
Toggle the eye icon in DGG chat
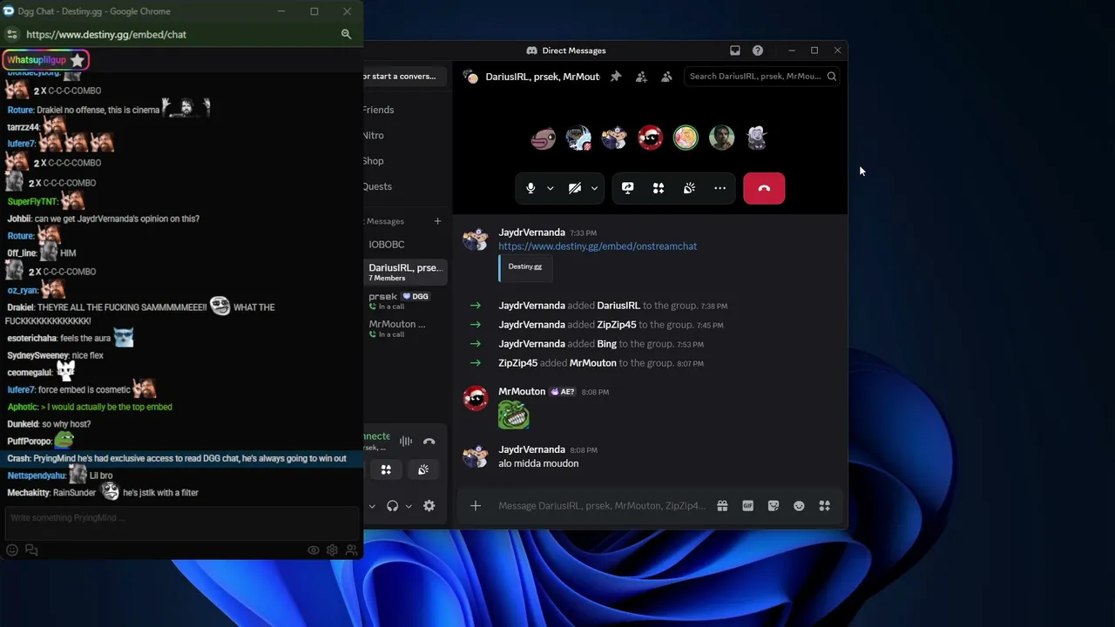[x=313, y=550]
